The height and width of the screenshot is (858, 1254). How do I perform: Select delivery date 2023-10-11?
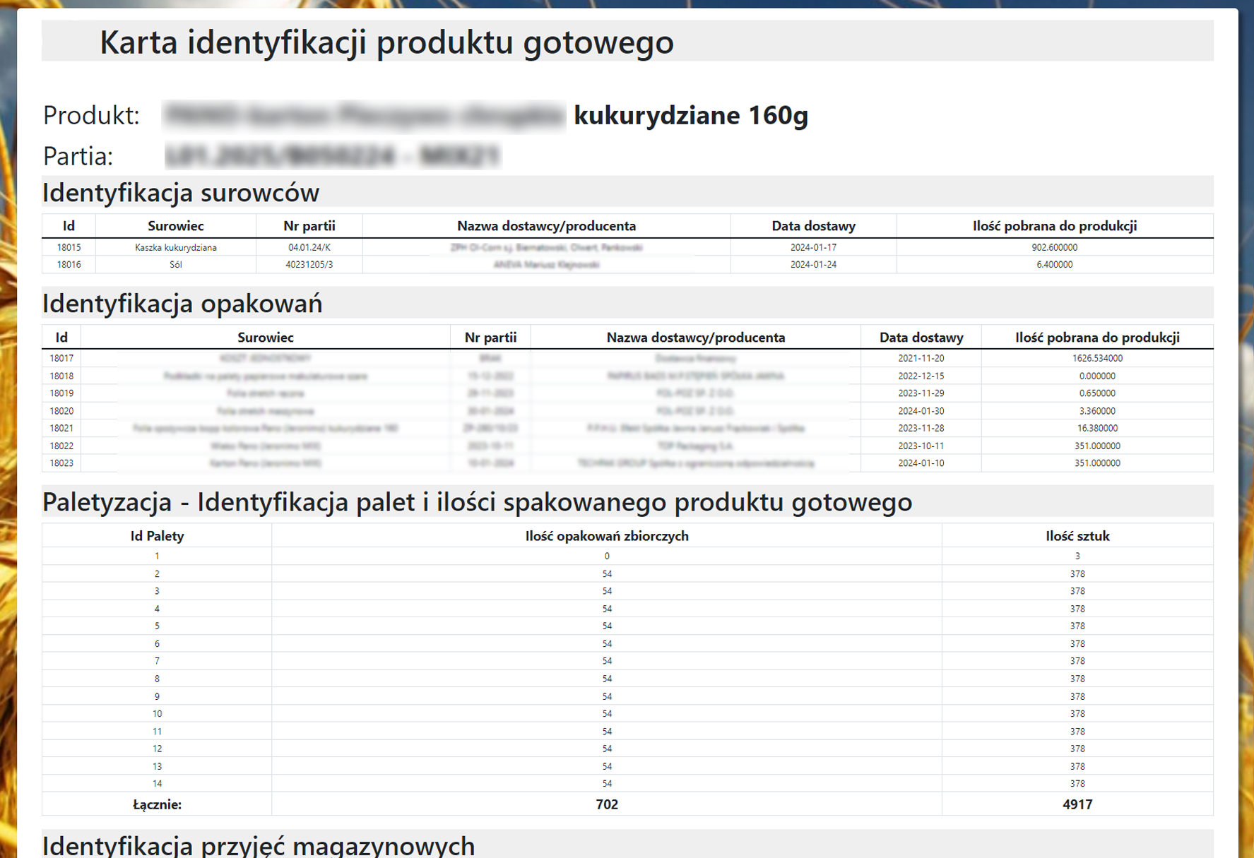click(921, 446)
